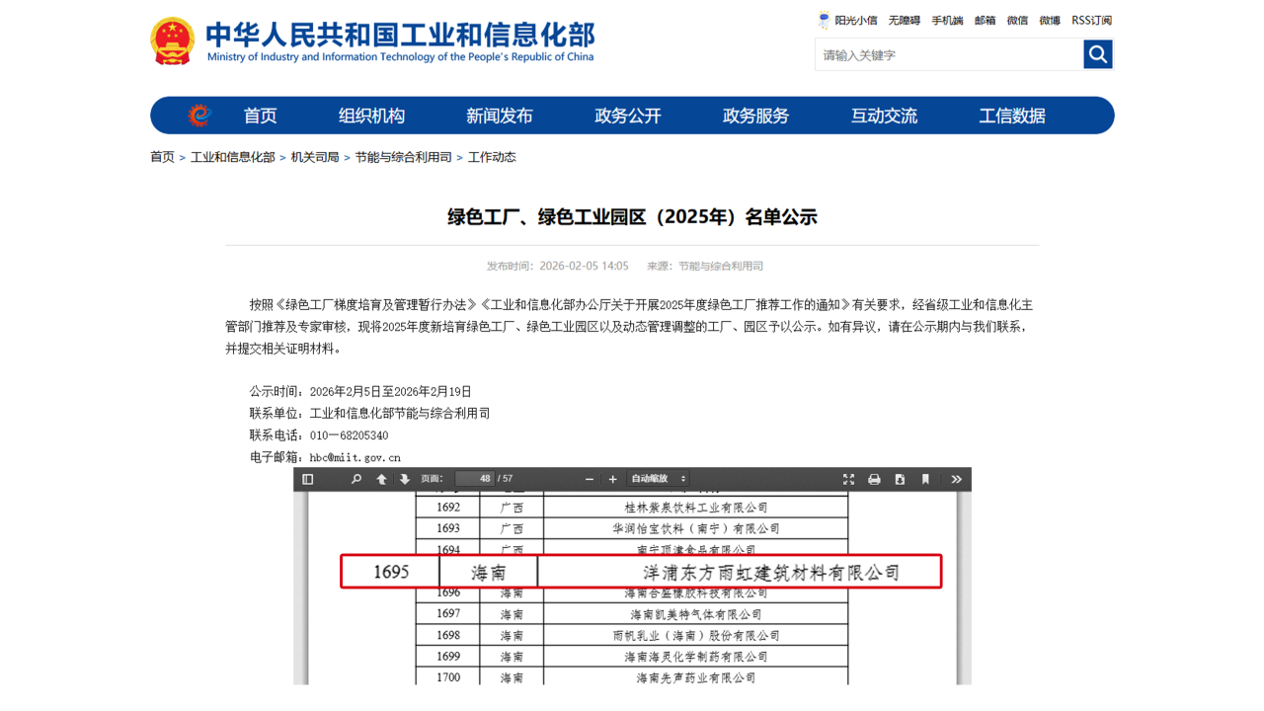Go to the previous PDF page
Viewport: 1264px width, 711px height.
pos(380,478)
